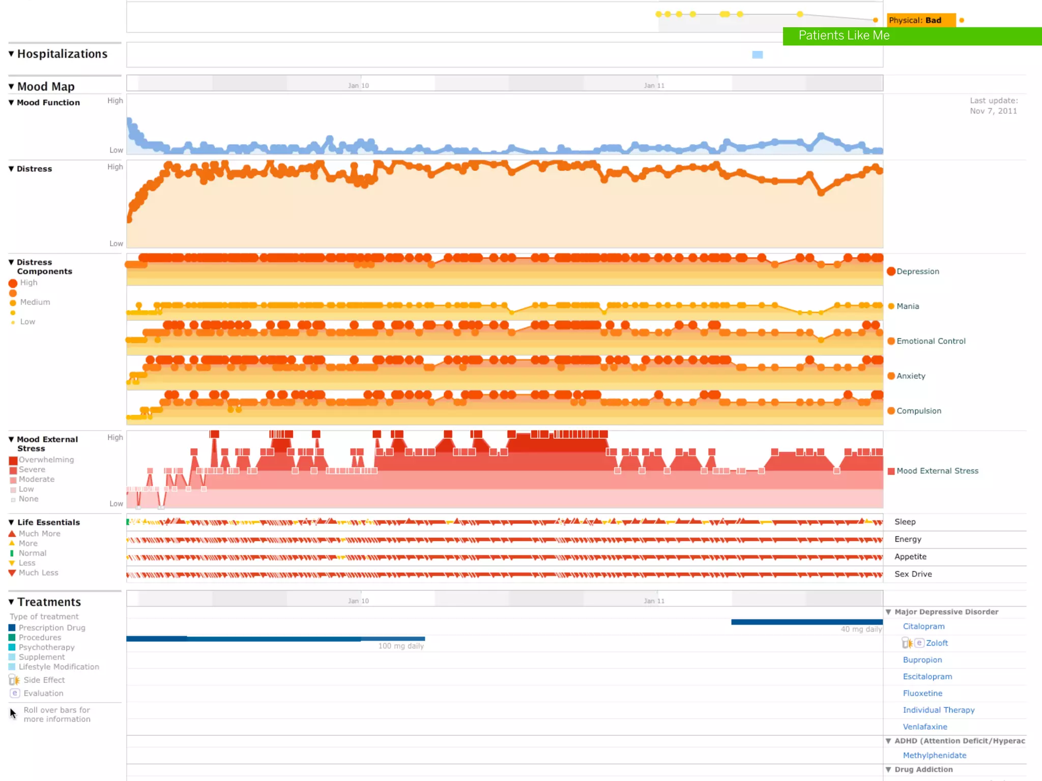Collapse the ADHD treatment group
This screenshot has height=781, width=1042.
[x=888, y=741]
